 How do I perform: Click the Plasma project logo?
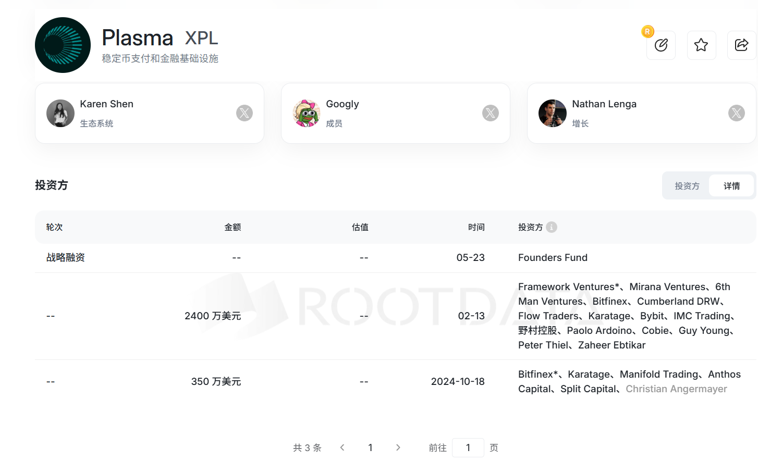(63, 45)
